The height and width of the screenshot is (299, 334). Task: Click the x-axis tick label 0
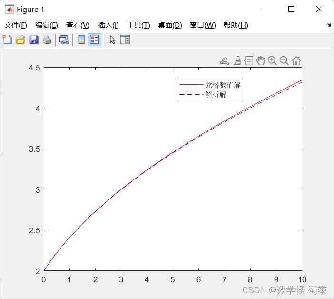(x=43, y=279)
